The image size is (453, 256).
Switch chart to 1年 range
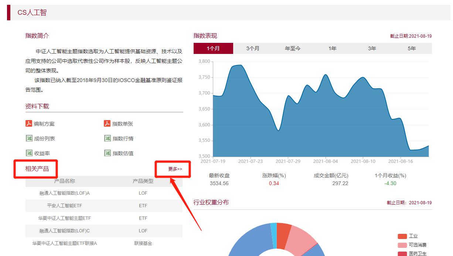[333, 48]
